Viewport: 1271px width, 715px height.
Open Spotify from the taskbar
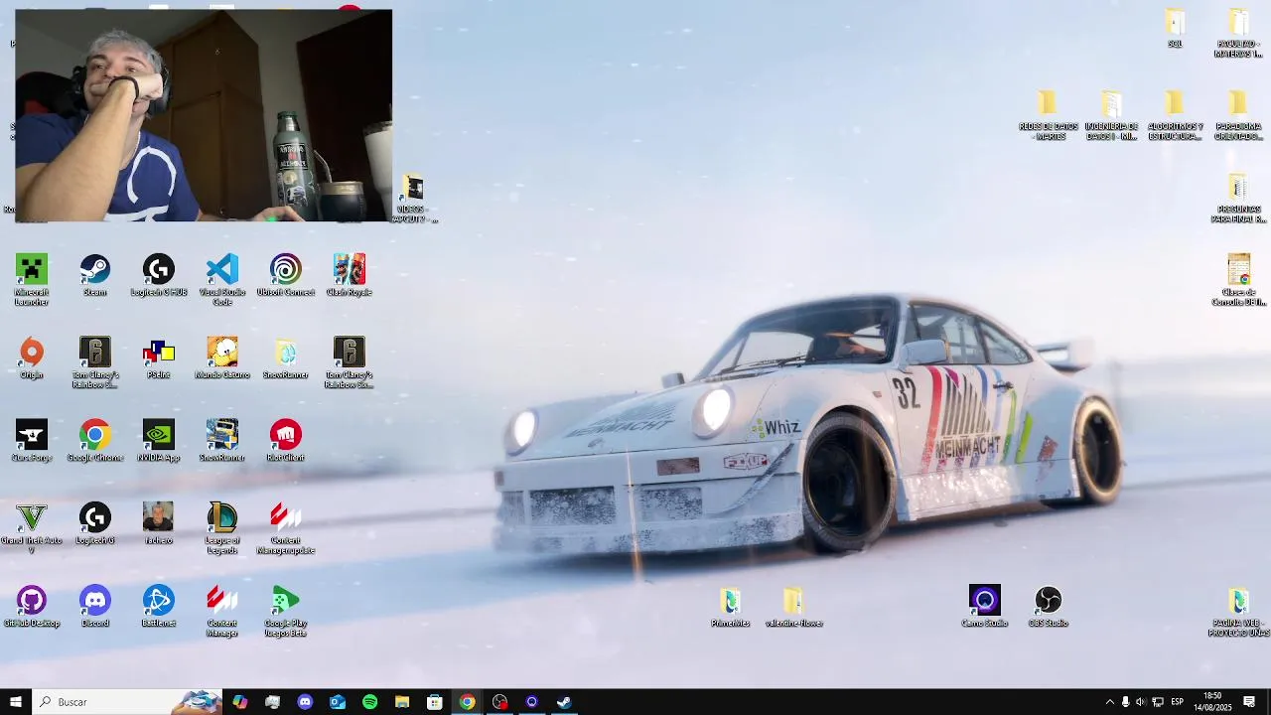click(x=369, y=702)
